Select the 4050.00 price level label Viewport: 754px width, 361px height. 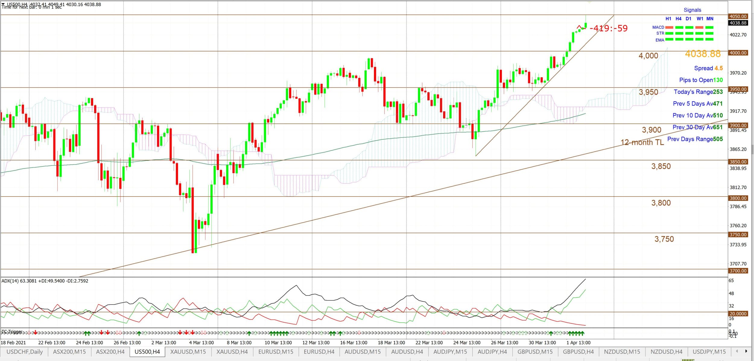point(738,16)
